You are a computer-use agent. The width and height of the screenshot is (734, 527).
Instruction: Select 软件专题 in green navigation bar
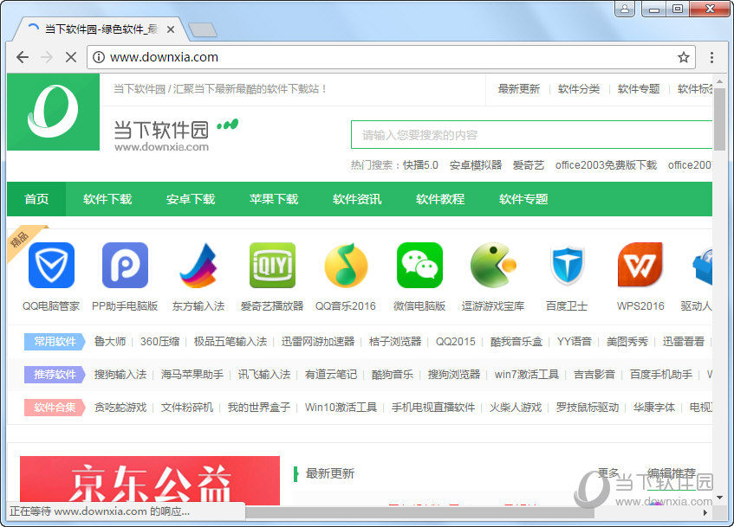523,199
